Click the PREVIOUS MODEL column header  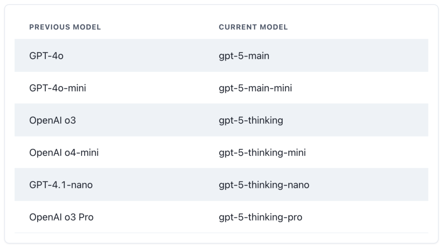(x=65, y=27)
